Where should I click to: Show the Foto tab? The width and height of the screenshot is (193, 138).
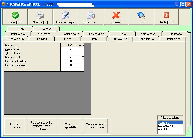[x=123, y=34]
